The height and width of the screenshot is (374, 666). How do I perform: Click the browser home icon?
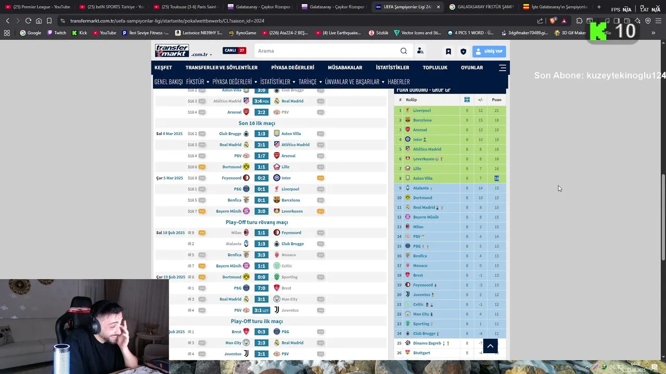point(39,21)
